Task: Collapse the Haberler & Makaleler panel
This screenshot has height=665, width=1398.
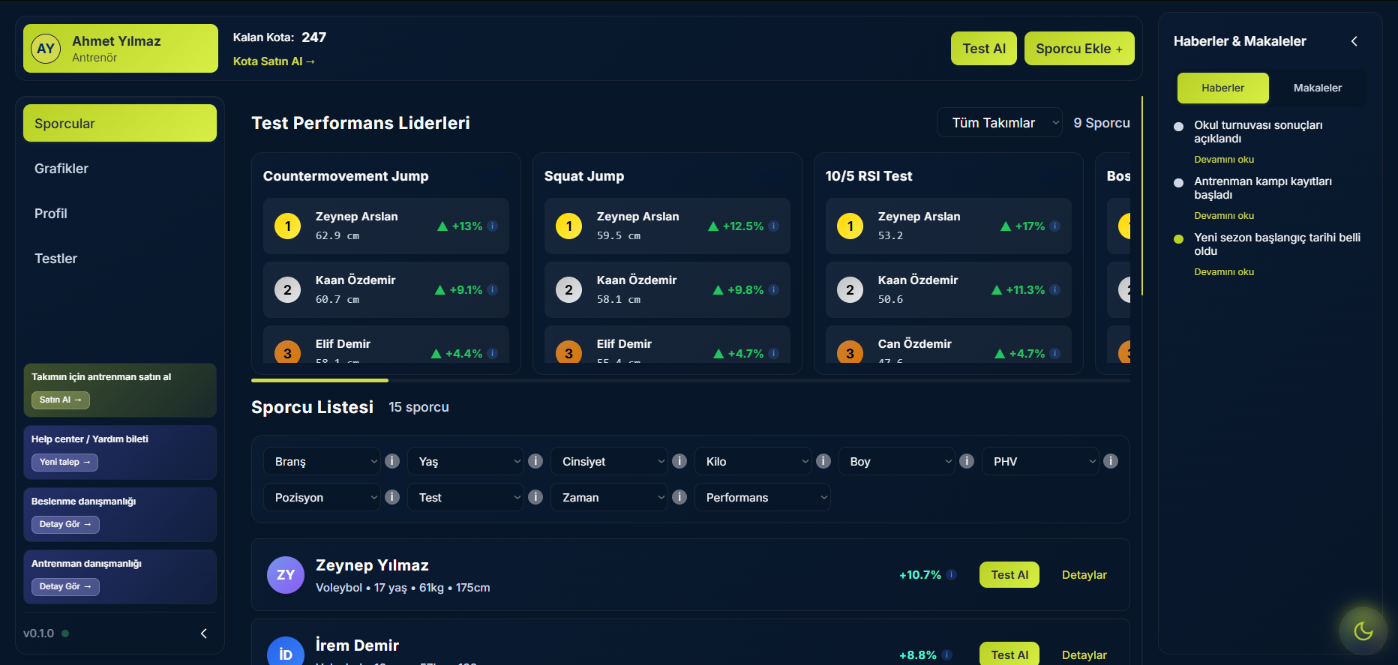Action: [x=1354, y=41]
